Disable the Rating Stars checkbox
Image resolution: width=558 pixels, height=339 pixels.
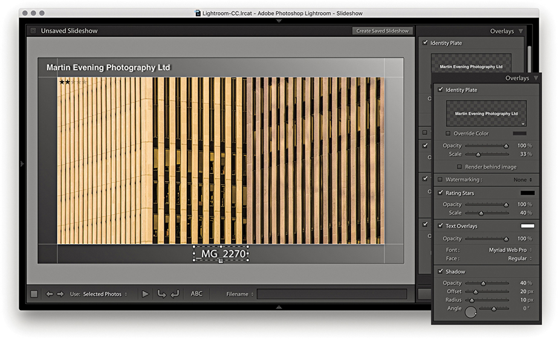440,193
